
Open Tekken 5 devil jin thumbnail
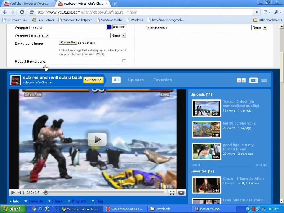(x=206, y=108)
